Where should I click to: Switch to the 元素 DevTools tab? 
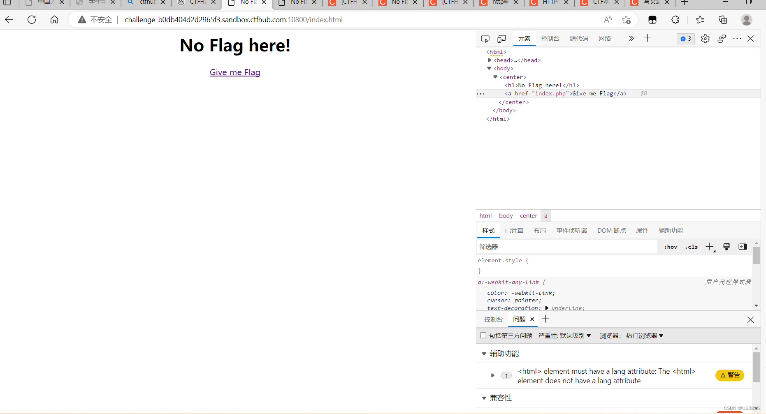point(524,39)
